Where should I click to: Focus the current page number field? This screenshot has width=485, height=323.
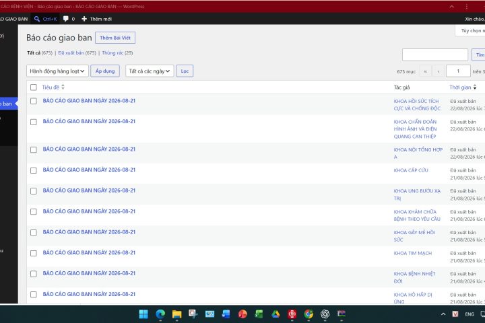tap(458, 71)
